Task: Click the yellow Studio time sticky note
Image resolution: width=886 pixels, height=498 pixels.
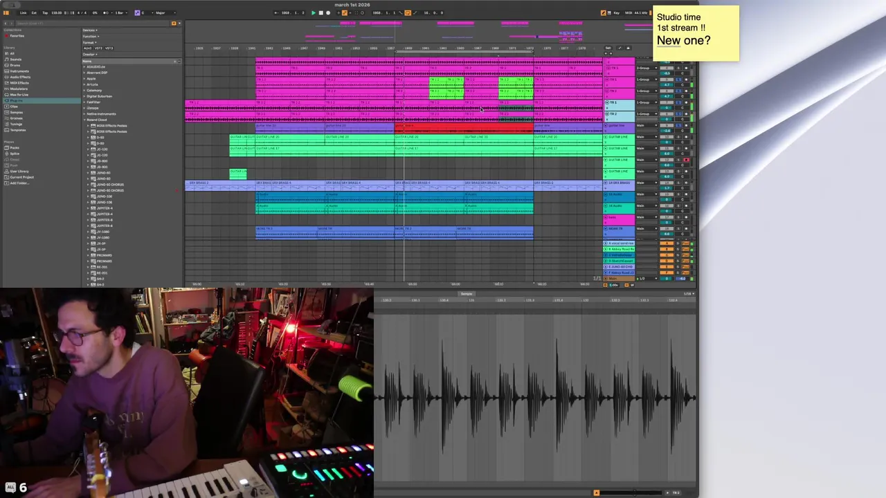Action: [696, 33]
